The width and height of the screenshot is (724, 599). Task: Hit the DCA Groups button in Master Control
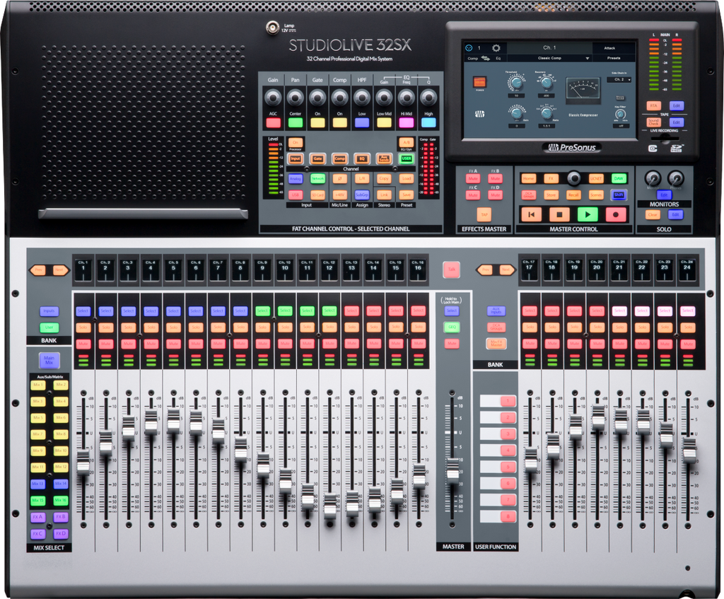tap(529, 195)
